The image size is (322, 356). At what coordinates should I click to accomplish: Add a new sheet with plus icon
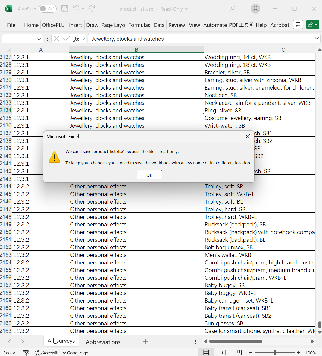tap(146, 341)
